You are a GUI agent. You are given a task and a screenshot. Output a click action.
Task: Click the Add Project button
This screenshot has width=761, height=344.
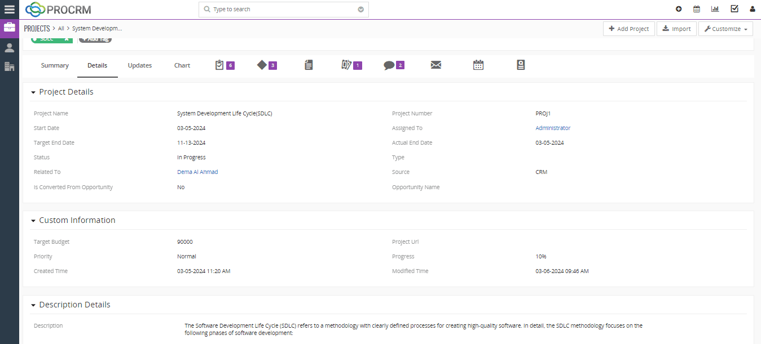coord(628,29)
